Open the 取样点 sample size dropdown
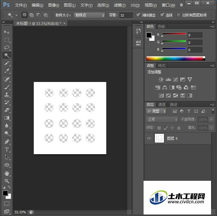The image size is (217, 216). pyautogui.click(x=89, y=15)
